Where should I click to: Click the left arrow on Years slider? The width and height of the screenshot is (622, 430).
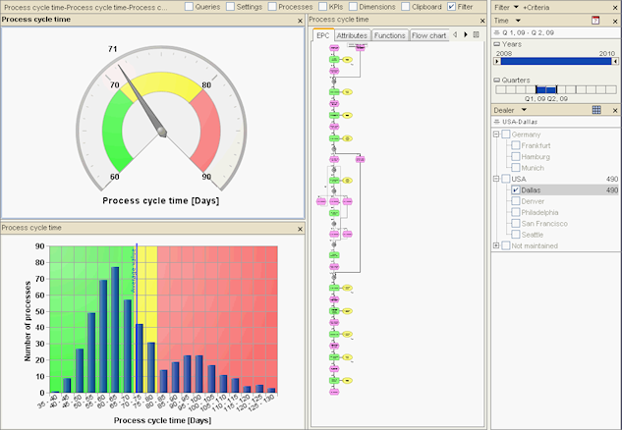click(497, 62)
